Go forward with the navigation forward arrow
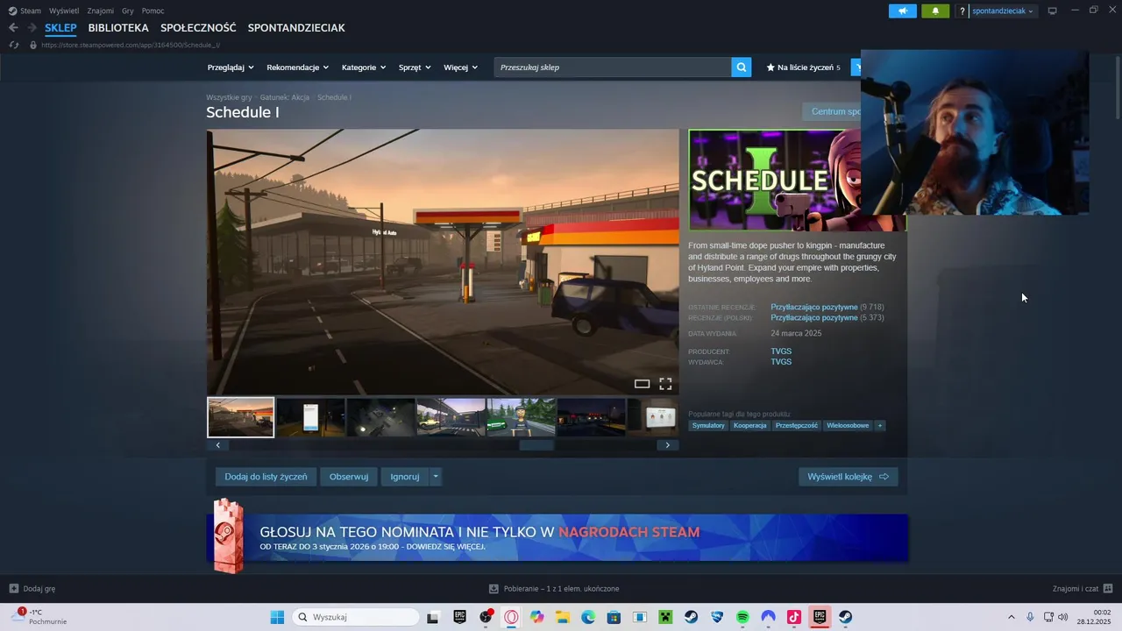Image resolution: width=1122 pixels, height=631 pixels. (32, 28)
